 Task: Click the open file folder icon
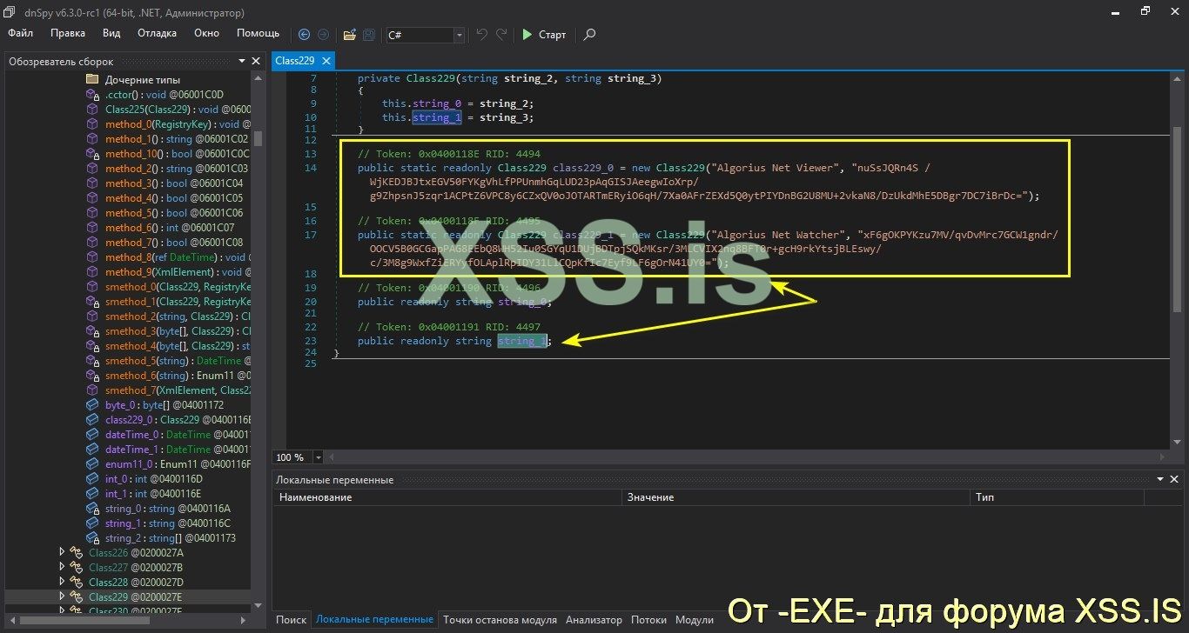coord(349,35)
